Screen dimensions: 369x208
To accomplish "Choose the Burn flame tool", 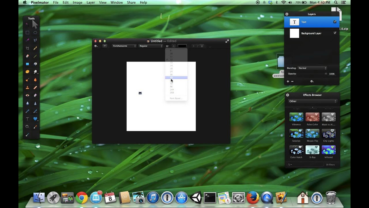I will tap(35, 79).
